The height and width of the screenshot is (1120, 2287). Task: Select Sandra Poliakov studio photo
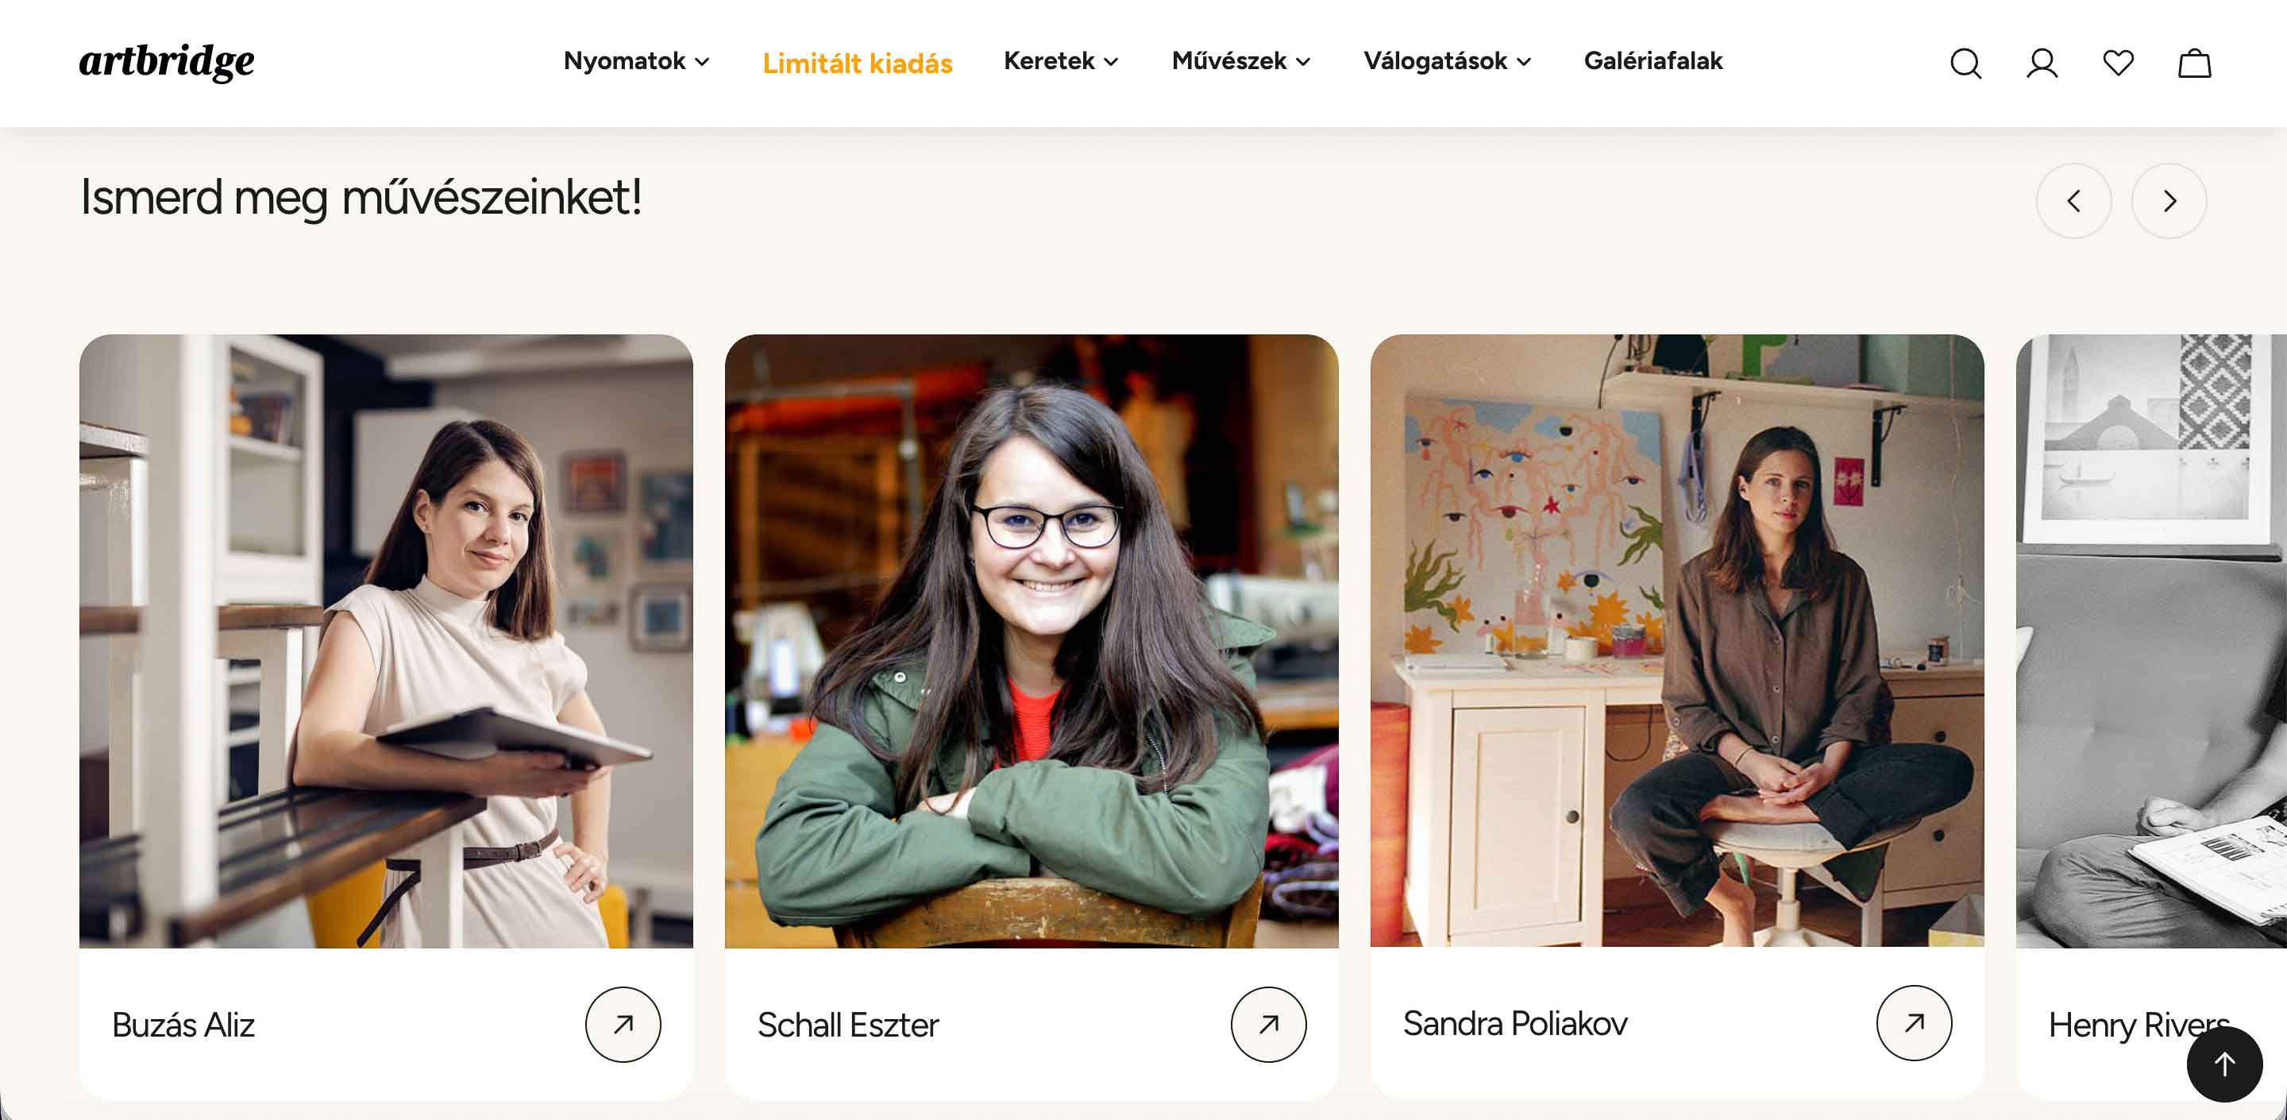1677,639
